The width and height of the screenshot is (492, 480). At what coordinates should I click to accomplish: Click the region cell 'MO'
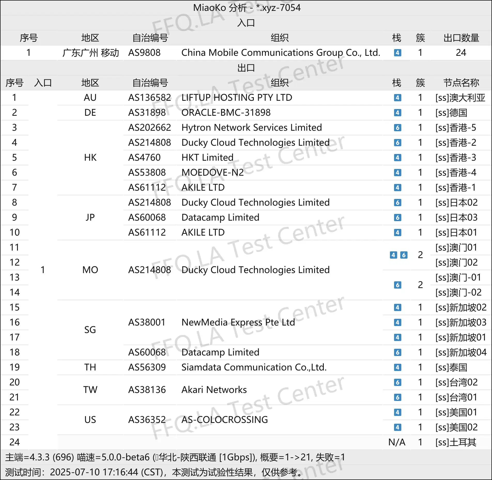click(x=90, y=270)
